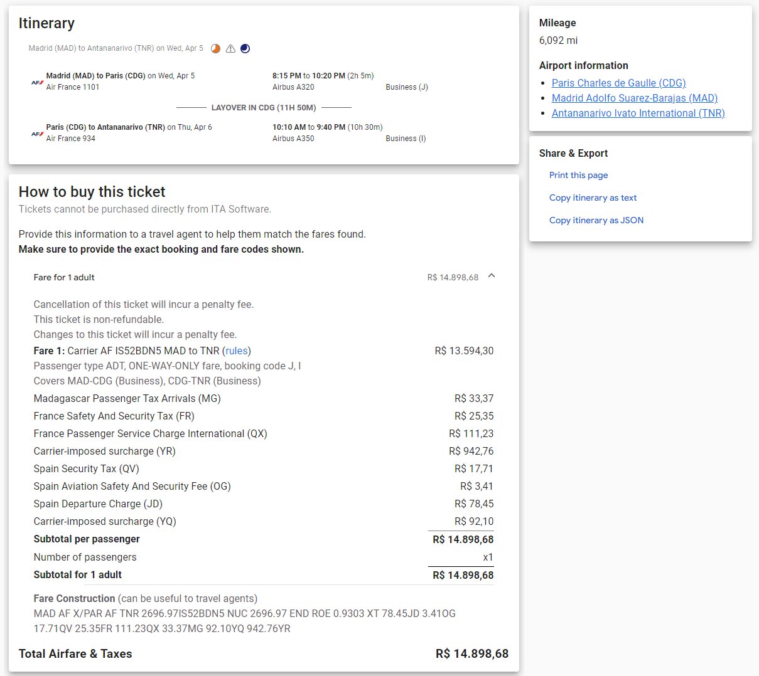Click the 8:15 PM to 10:20 PM times
759x676 pixels.
tap(309, 76)
